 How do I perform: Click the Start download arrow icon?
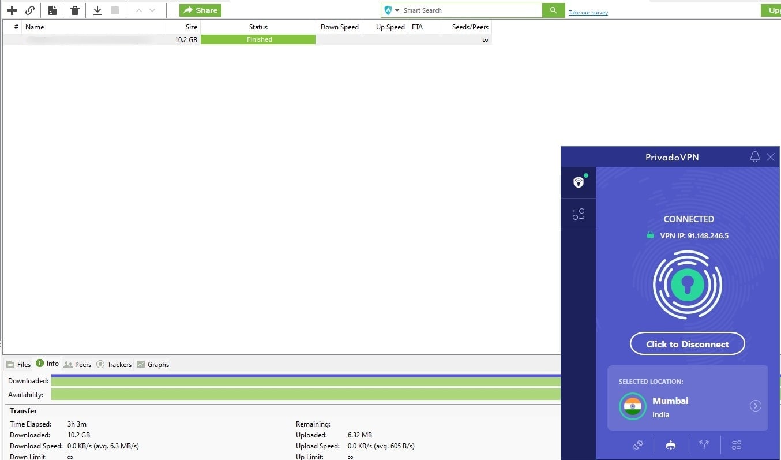pyautogui.click(x=97, y=10)
